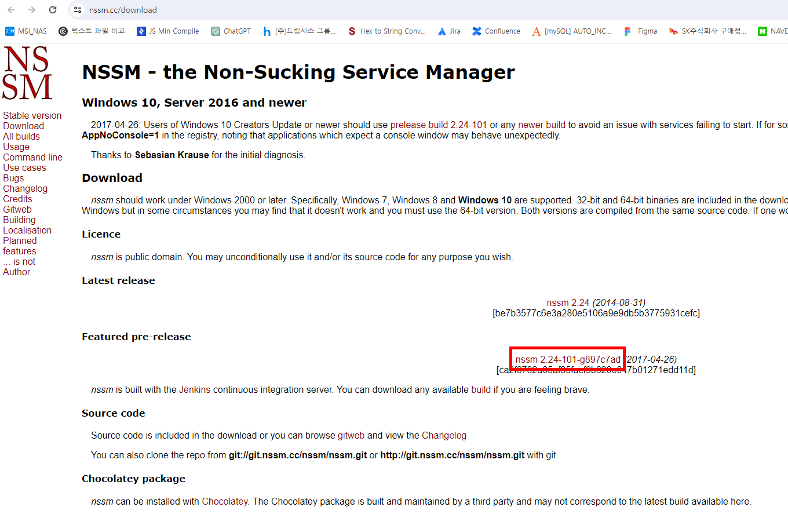Open the Figma bookmark

tap(640, 31)
